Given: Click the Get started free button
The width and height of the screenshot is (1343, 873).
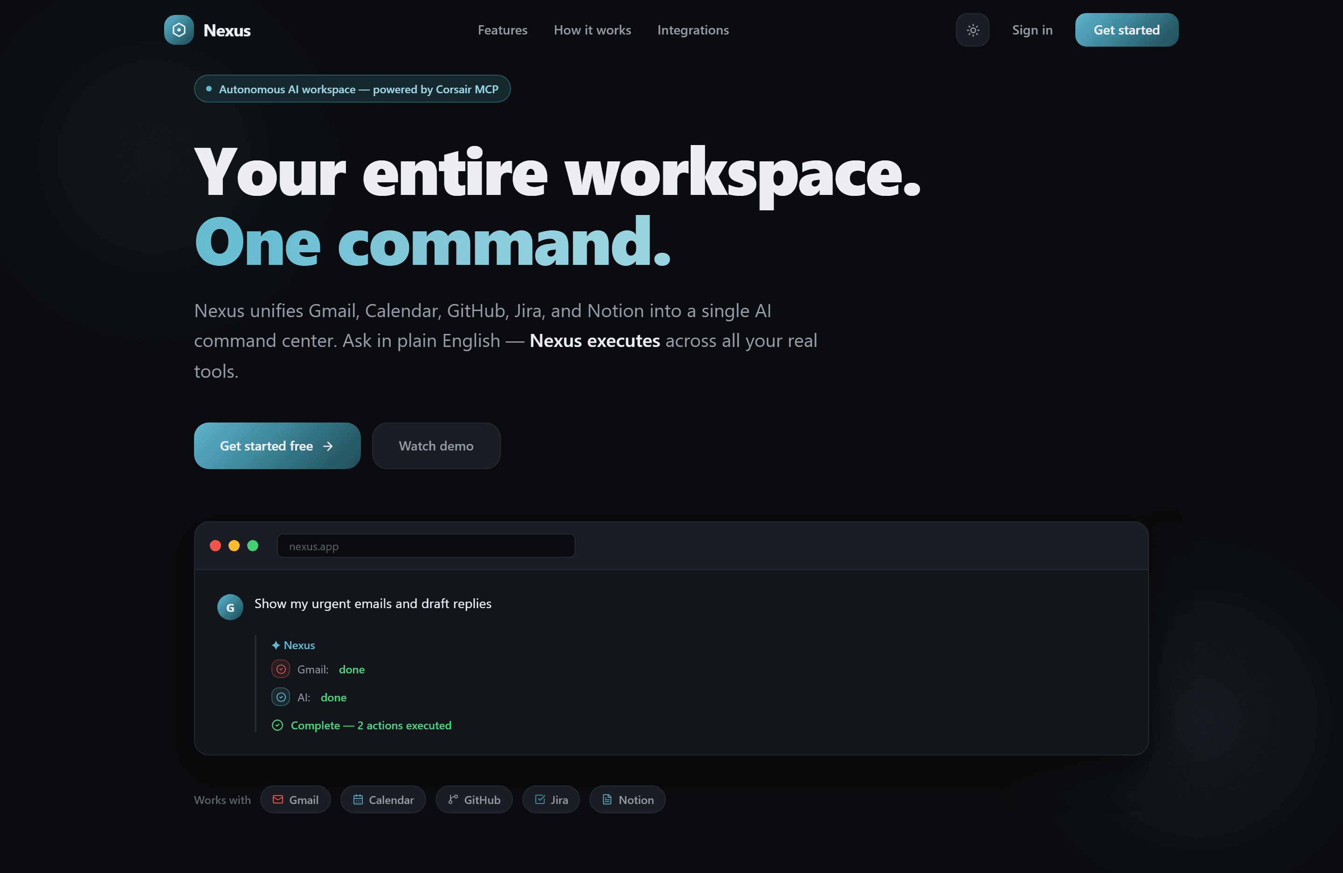Looking at the screenshot, I should click(x=277, y=446).
